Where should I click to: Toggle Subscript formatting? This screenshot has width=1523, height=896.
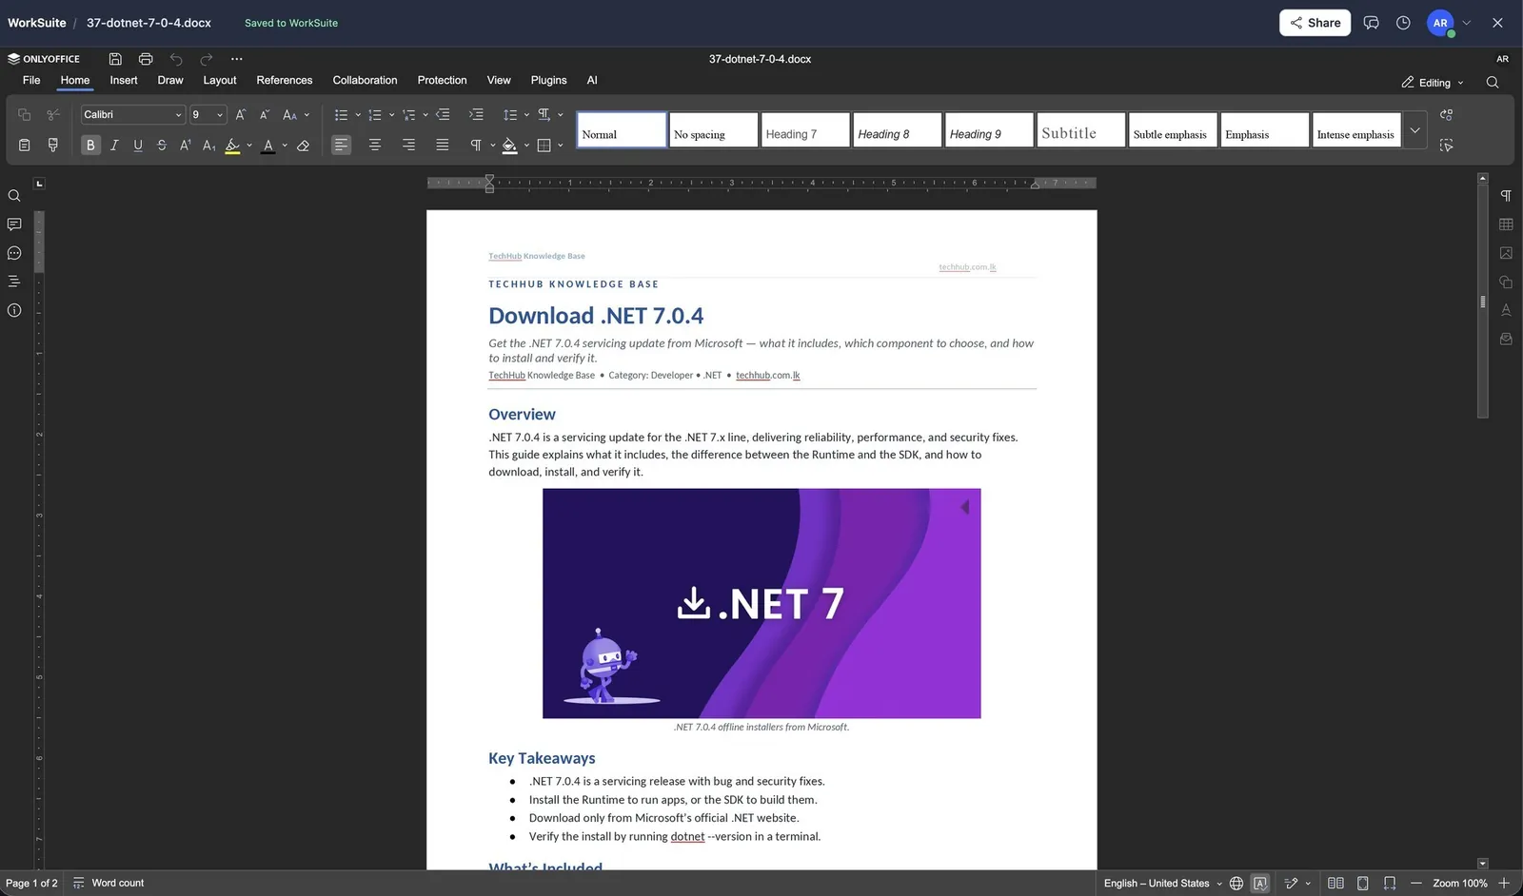(x=209, y=146)
